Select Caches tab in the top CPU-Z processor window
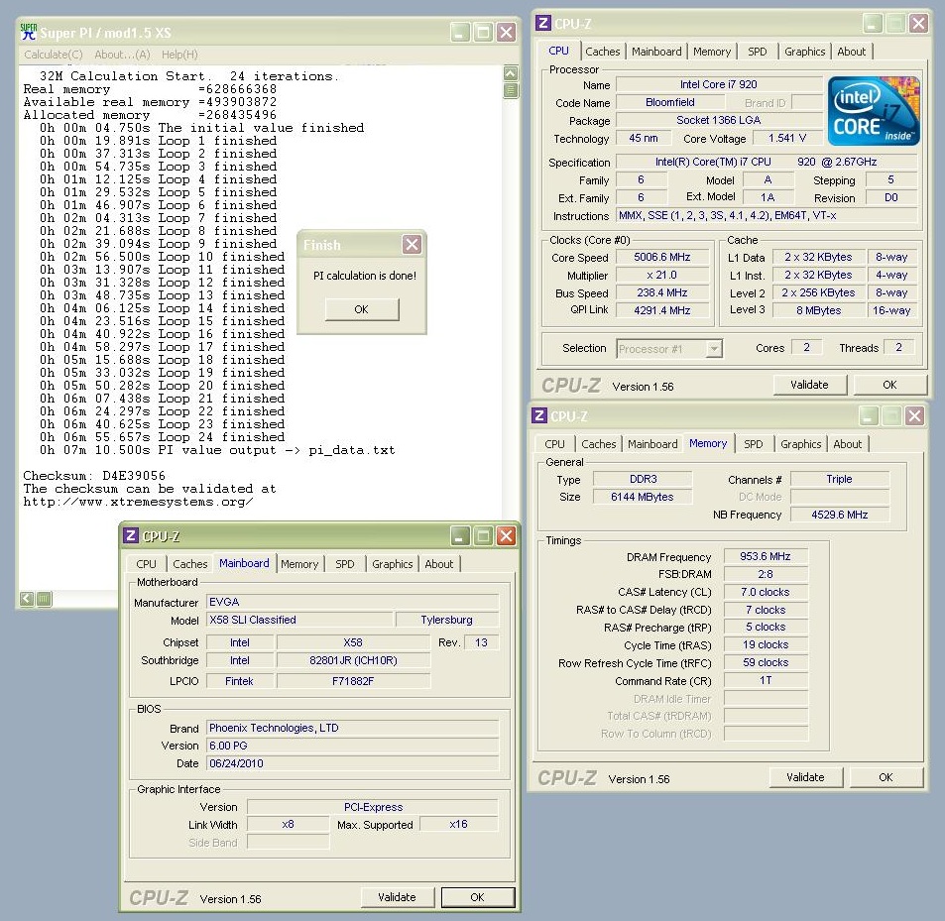Viewport: 945px width, 921px height. pyautogui.click(x=602, y=52)
